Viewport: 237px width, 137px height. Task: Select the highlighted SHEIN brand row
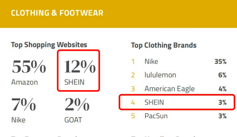click(177, 102)
